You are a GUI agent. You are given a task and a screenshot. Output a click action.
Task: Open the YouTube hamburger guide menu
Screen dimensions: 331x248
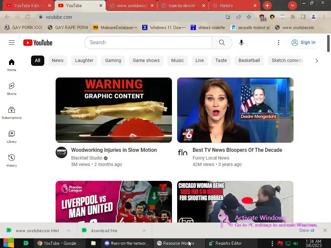[x=12, y=43]
